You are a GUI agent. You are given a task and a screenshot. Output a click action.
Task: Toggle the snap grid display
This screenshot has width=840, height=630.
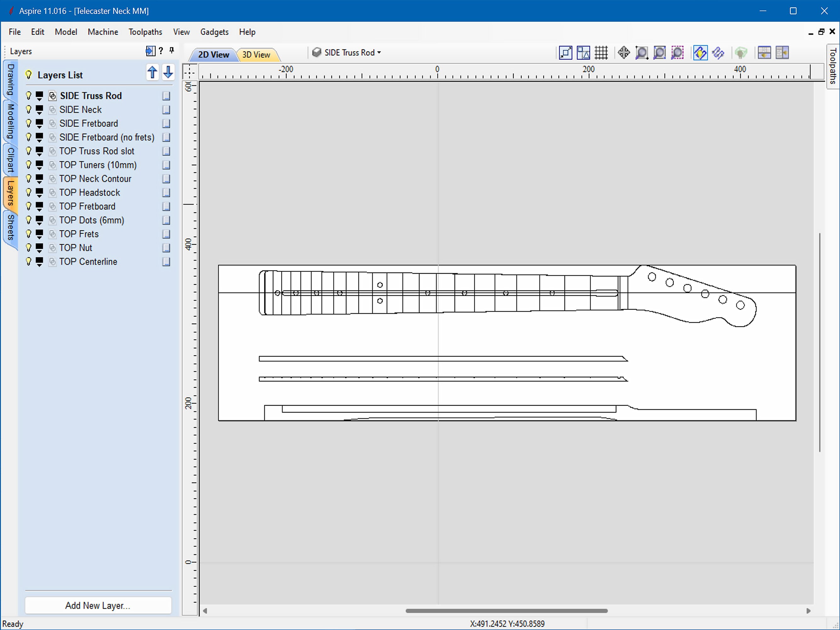point(602,53)
